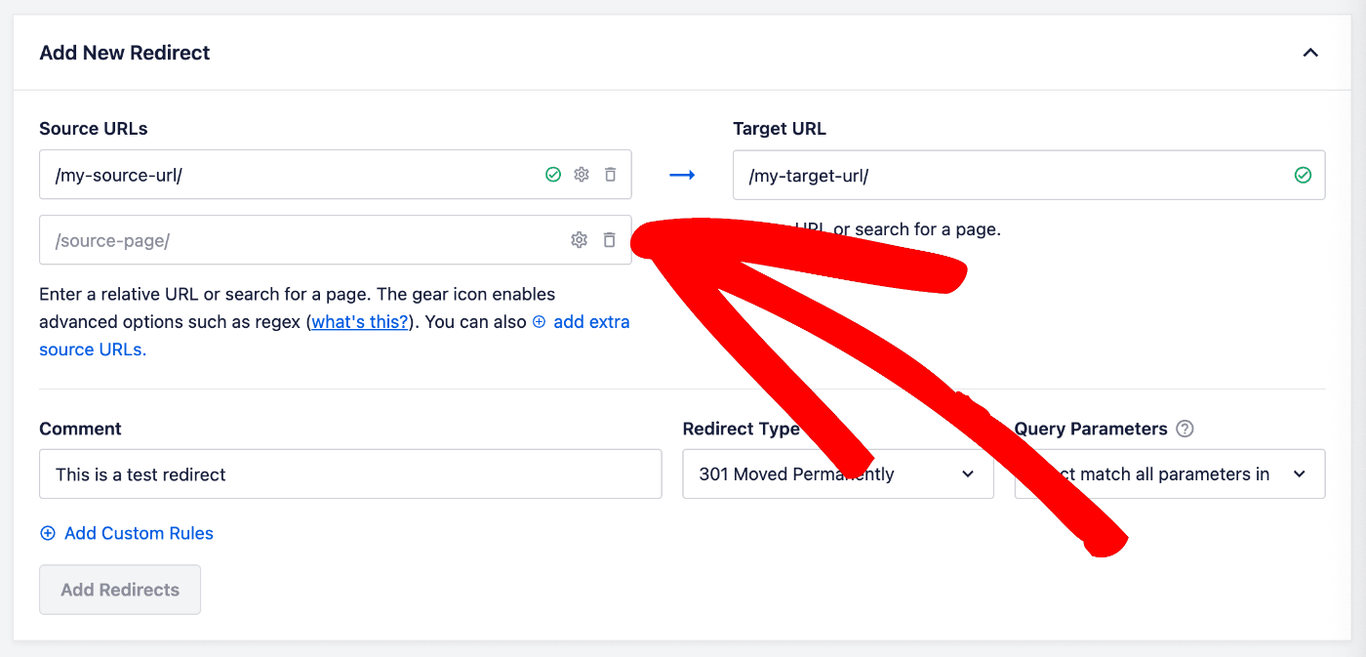Viewport: 1366px width, 657px height.
Task: Click the blue arrow between source and target
Action: pos(682,175)
